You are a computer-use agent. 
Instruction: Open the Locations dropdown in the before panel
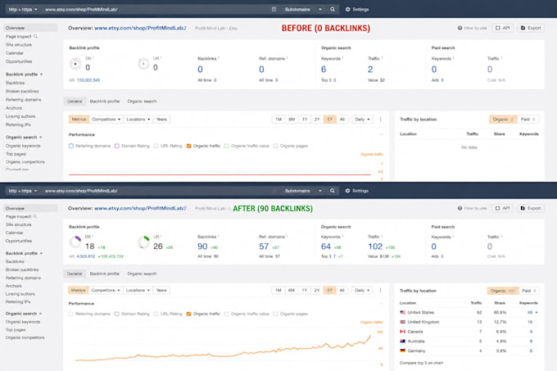(138, 120)
